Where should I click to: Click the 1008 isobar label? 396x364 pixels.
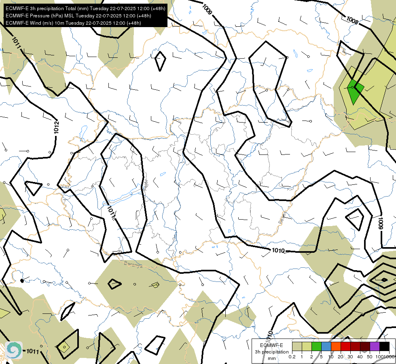pyautogui.click(x=352, y=20)
